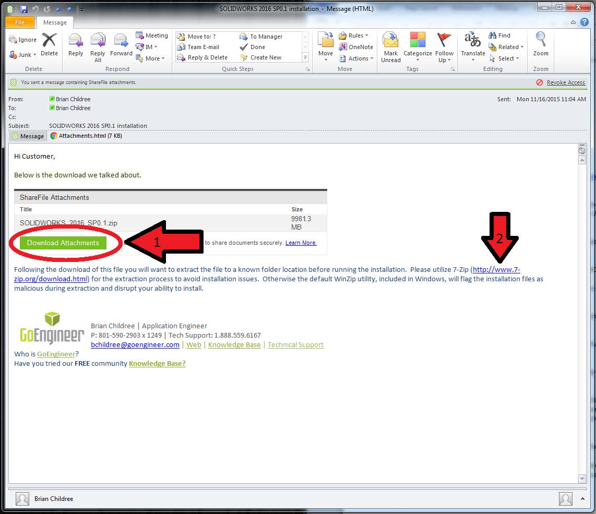Open the Tags dialog launcher

[452, 69]
